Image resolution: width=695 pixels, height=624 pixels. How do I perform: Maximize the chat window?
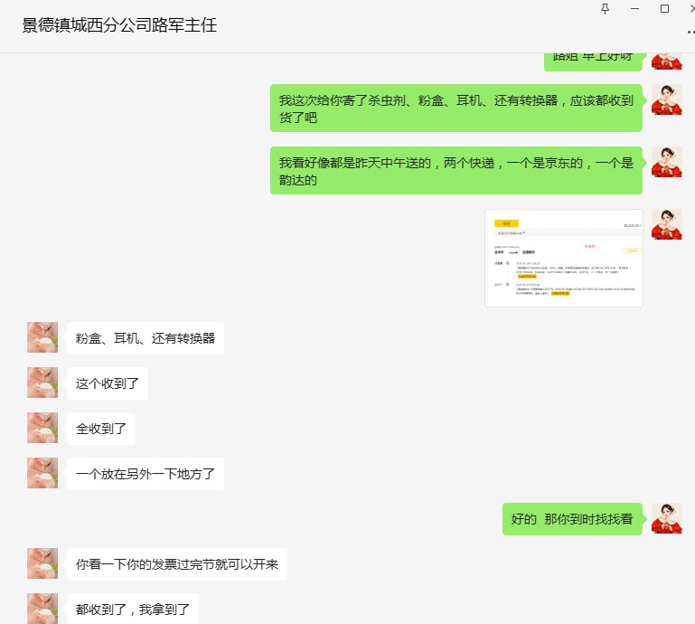664,8
